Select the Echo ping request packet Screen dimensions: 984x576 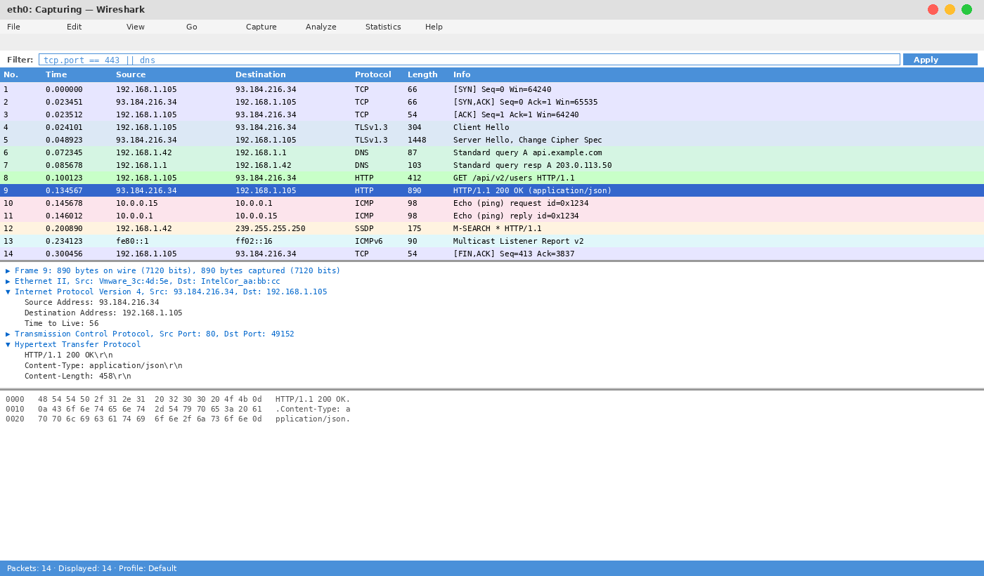492,203
